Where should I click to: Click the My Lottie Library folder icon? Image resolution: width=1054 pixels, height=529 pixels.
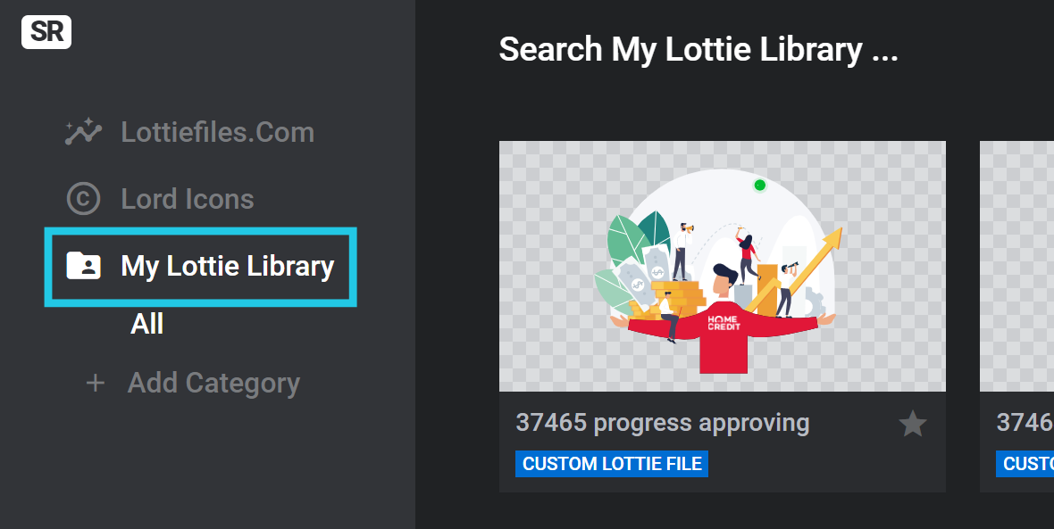click(83, 266)
